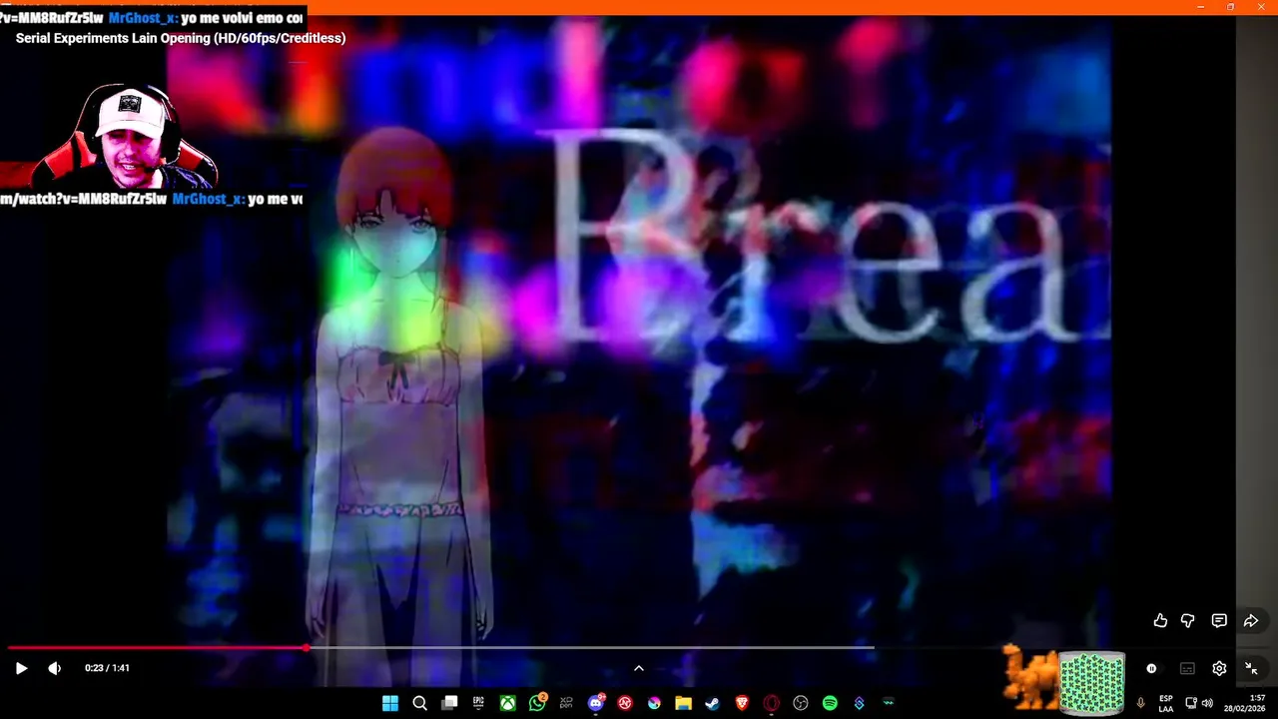Dislike the video with thumbs down
1278x719 pixels.
(1188, 621)
